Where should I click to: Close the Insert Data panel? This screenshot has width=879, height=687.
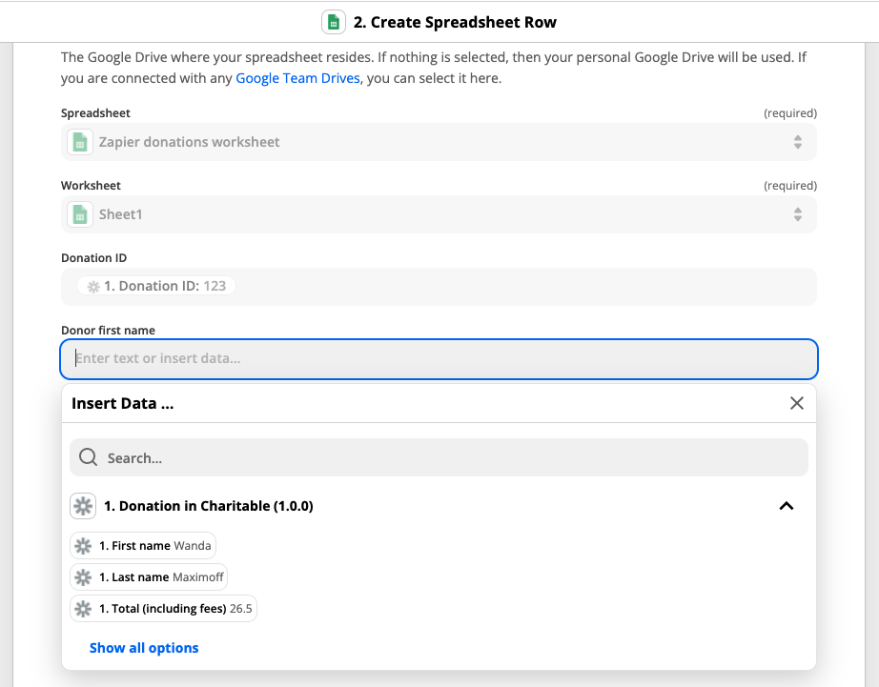coord(797,403)
